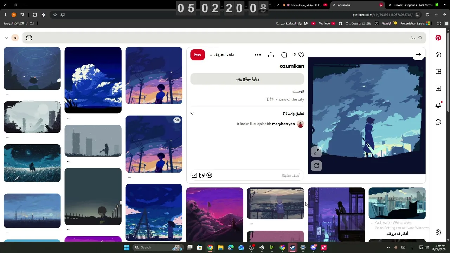
Task: Open the emoji picker in comment box
Action: (209, 175)
